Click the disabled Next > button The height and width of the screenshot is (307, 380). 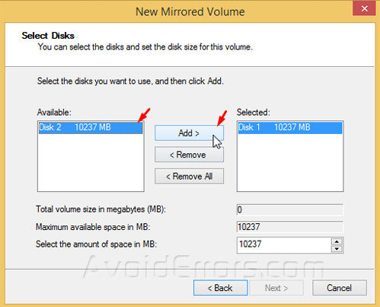coord(276,288)
